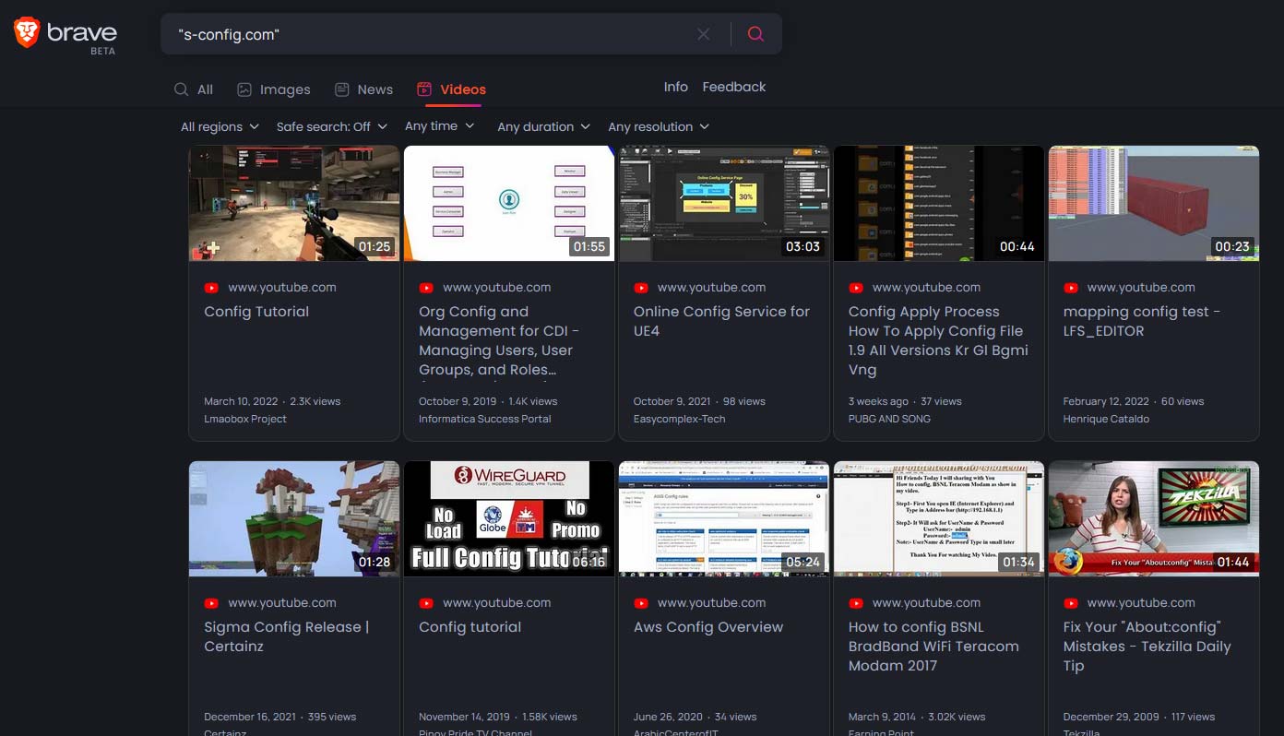Open Aws Config Overview video title
Image resolution: width=1284 pixels, height=736 pixels.
[x=708, y=627]
